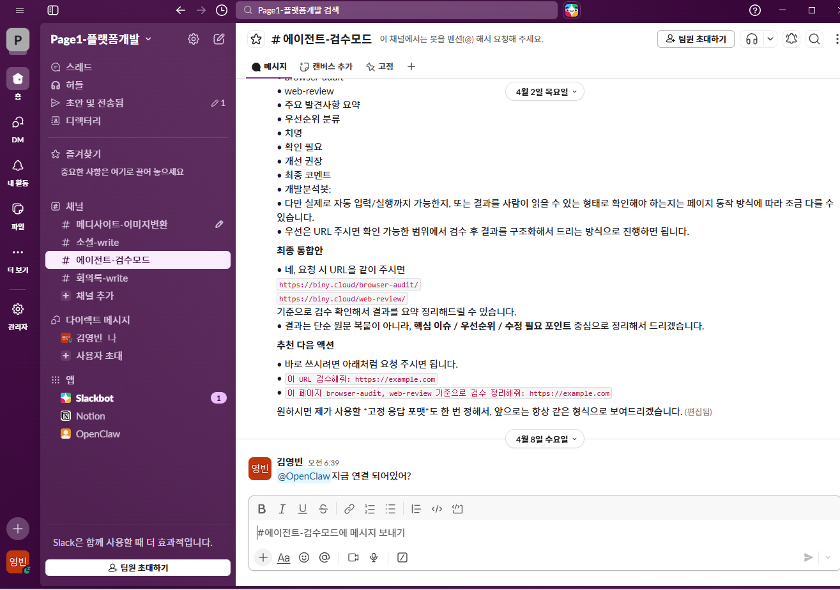The height and width of the screenshot is (590, 840).
Task: Star the 에이전트-검수모드 channel
Action: pos(256,38)
